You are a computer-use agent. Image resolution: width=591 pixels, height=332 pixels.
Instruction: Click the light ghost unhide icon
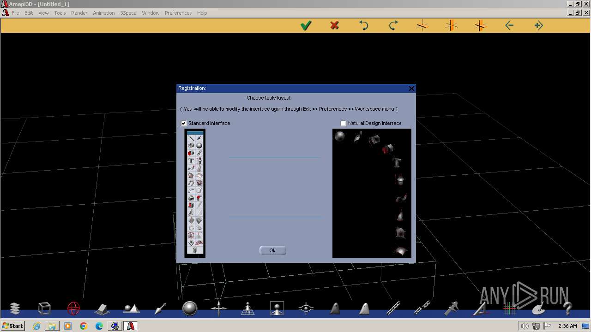[x=364, y=308]
